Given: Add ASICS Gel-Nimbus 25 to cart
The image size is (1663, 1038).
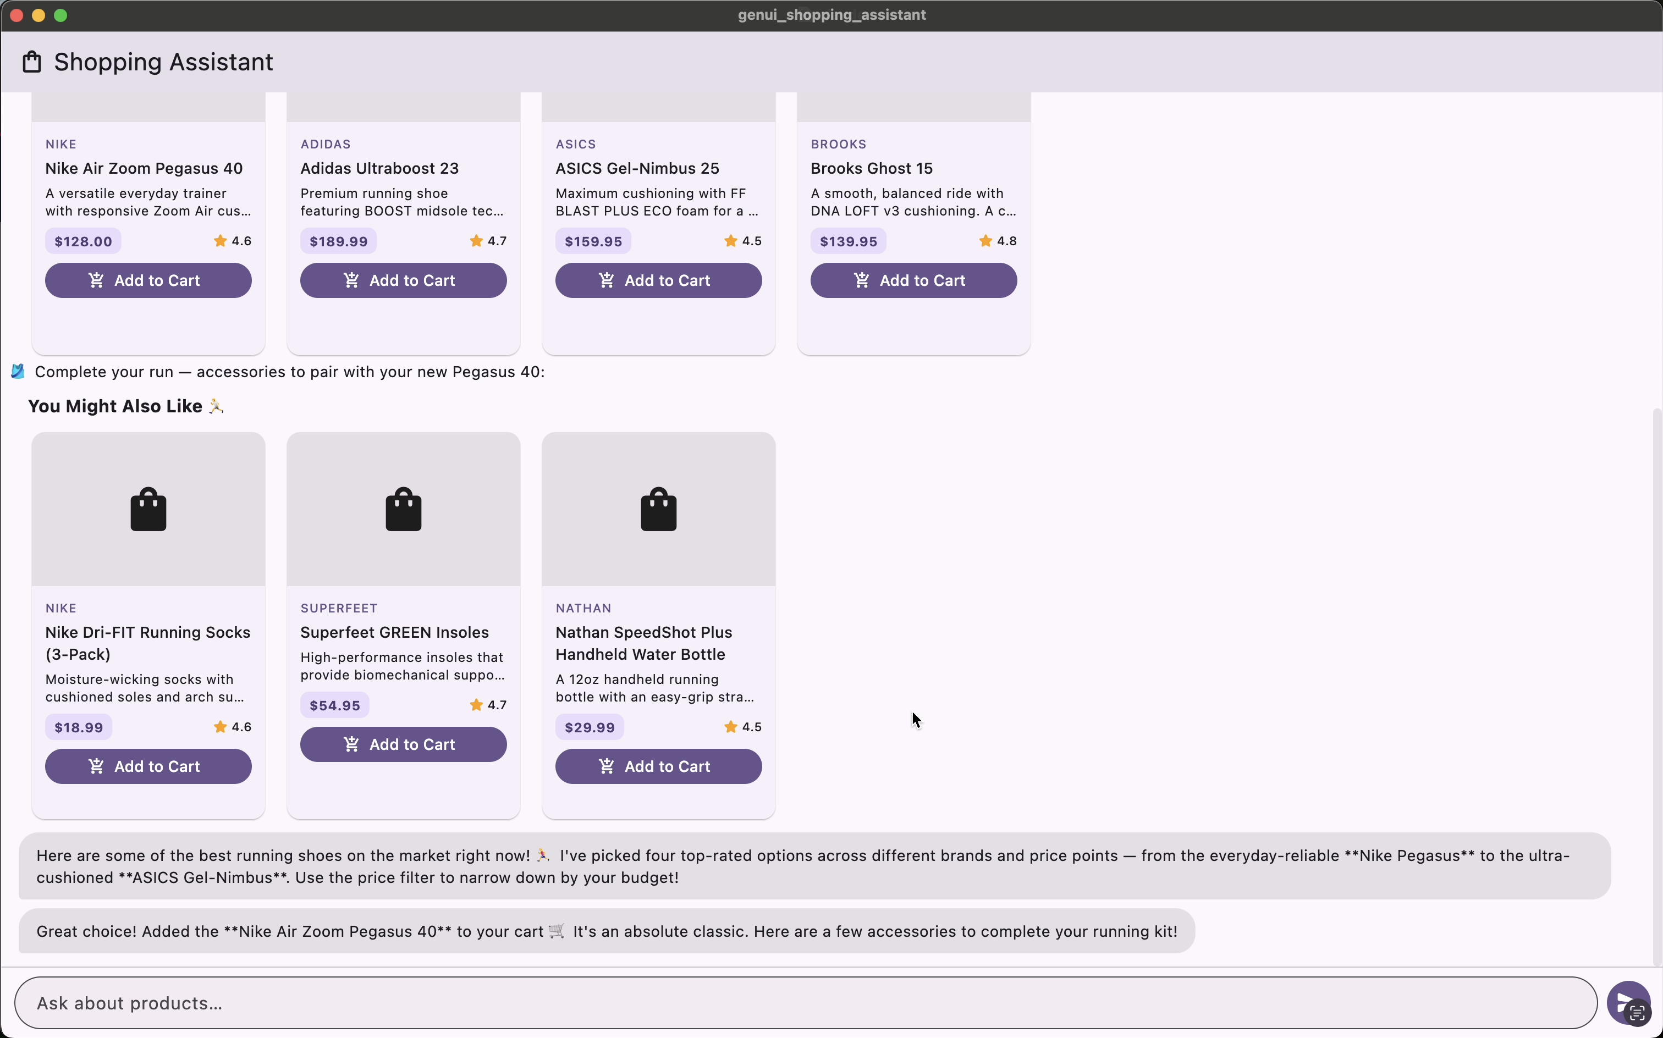Looking at the screenshot, I should point(658,281).
